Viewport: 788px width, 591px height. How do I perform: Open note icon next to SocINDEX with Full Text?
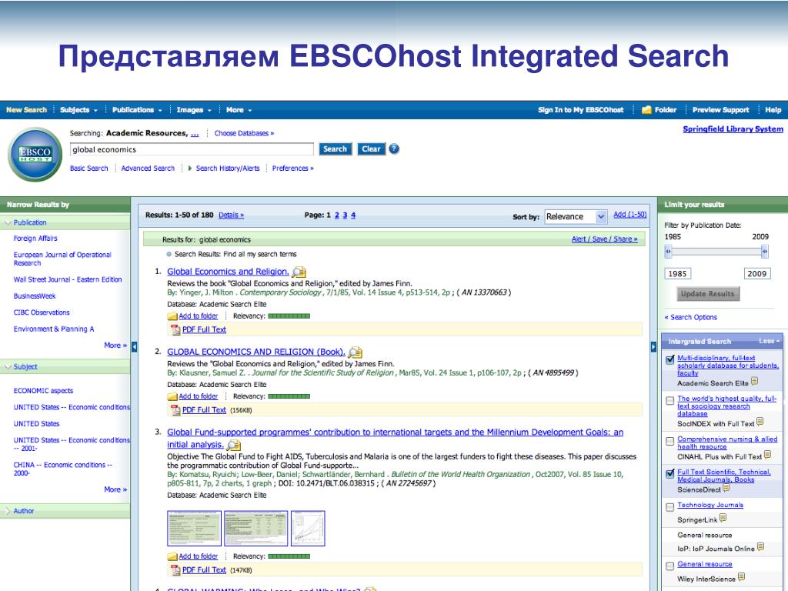760,422
